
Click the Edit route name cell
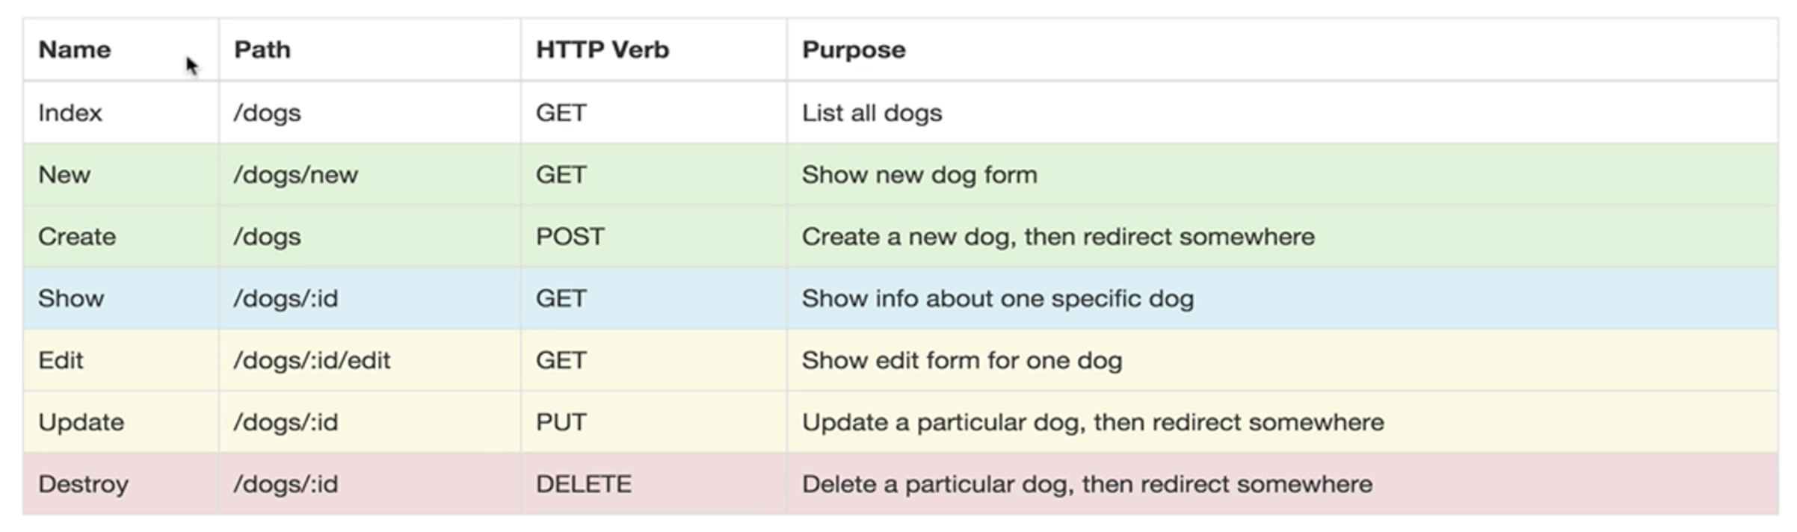pyautogui.click(x=61, y=361)
